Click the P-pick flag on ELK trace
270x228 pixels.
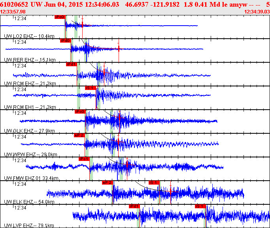click(108, 183)
